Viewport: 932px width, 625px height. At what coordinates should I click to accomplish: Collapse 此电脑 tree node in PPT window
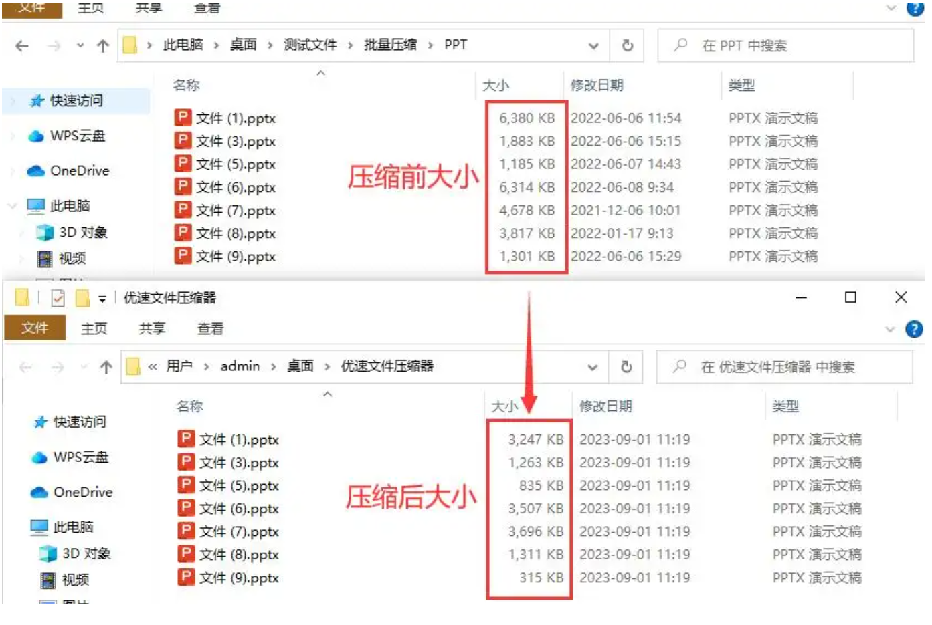[12, 206]
